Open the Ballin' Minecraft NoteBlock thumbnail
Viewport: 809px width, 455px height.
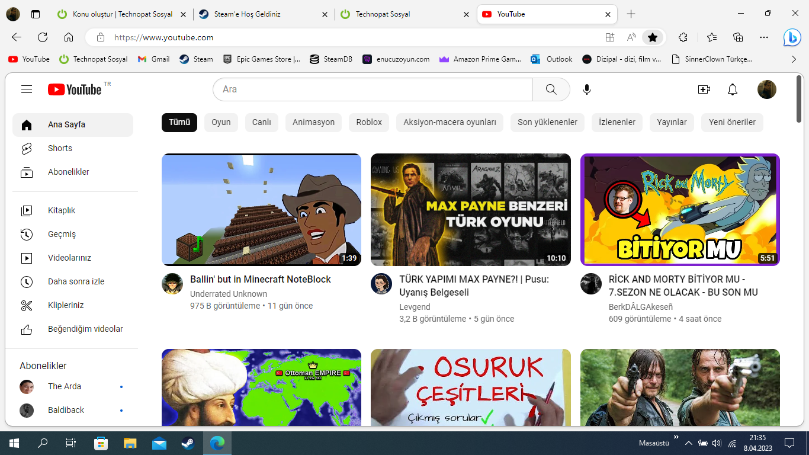tap(261, 210)
